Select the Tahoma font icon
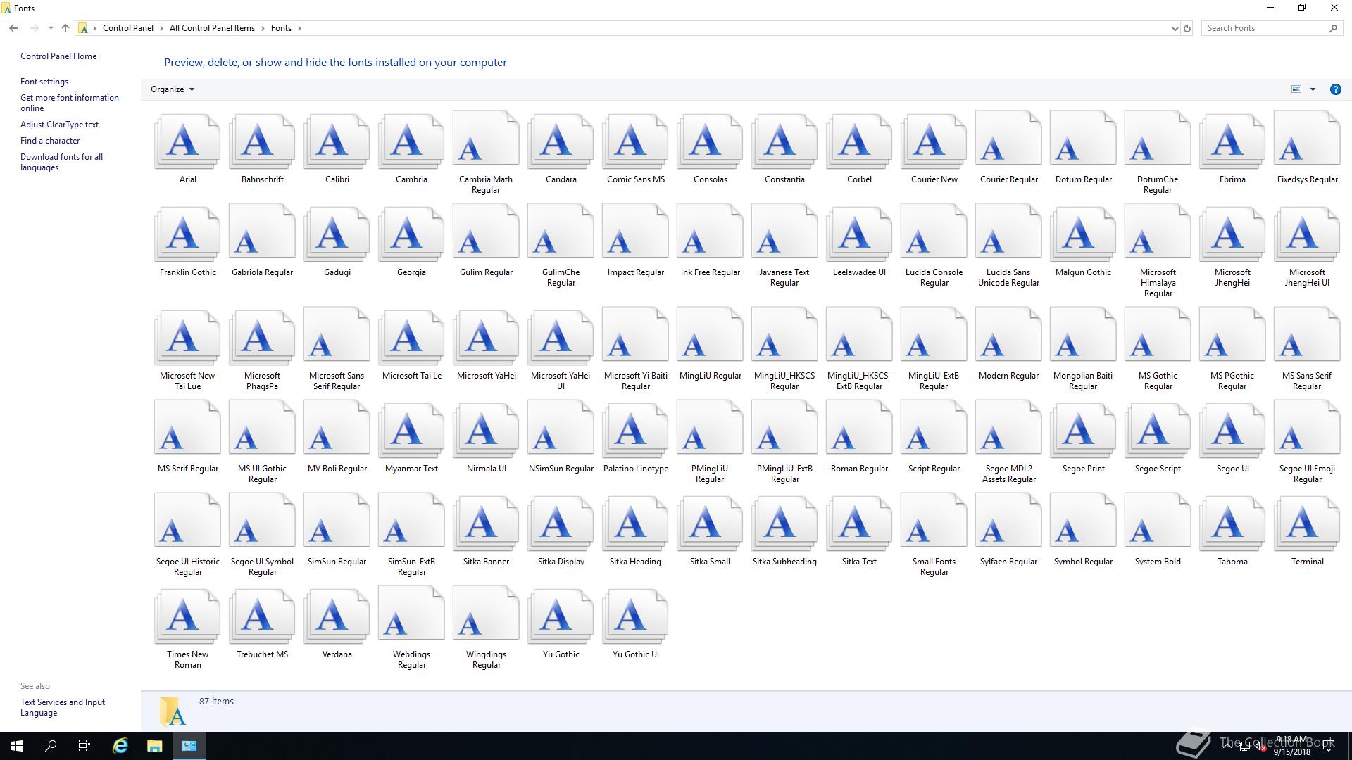This screenshot has width=1352, height=760. click(1232, 523)
